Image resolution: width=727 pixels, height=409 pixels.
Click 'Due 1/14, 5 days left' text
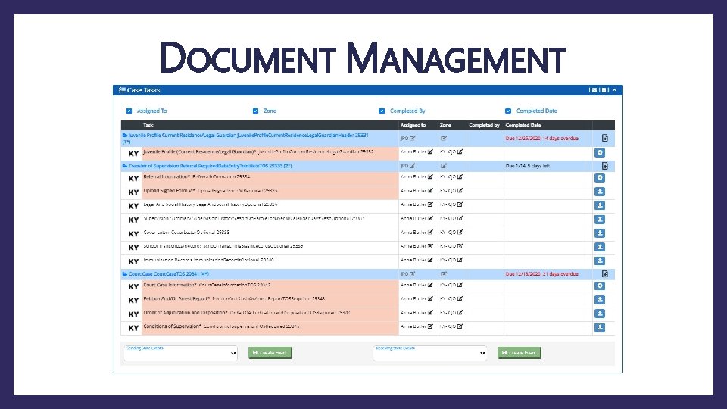527,166
